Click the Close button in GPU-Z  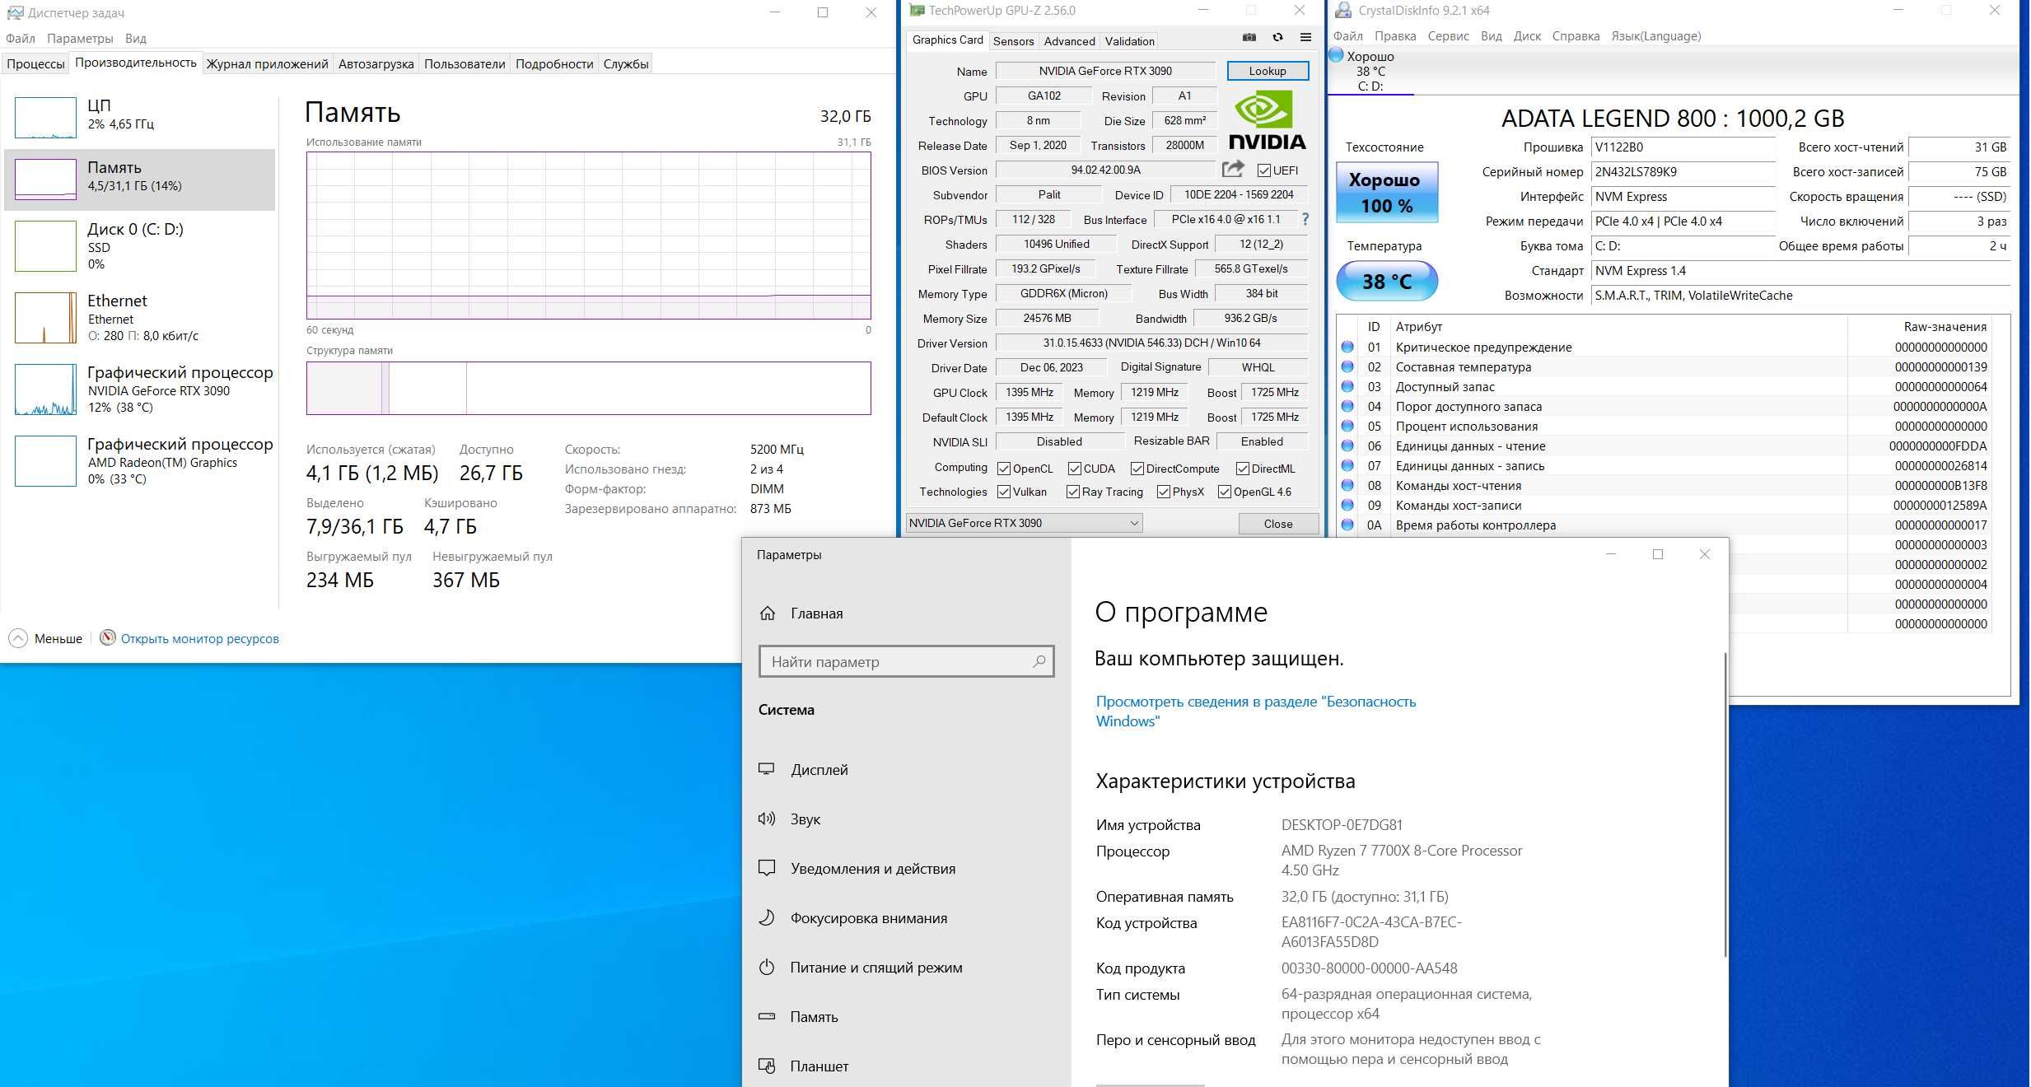1278,524
